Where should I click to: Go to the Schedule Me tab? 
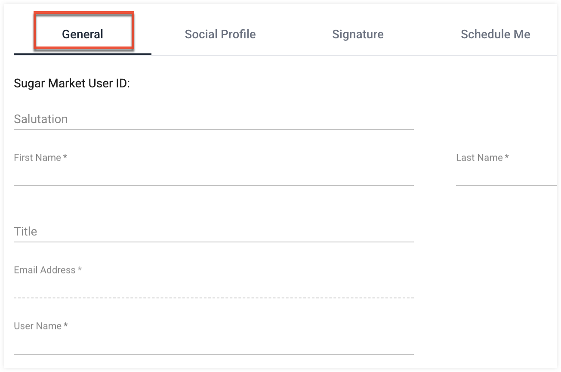[495, 34]
